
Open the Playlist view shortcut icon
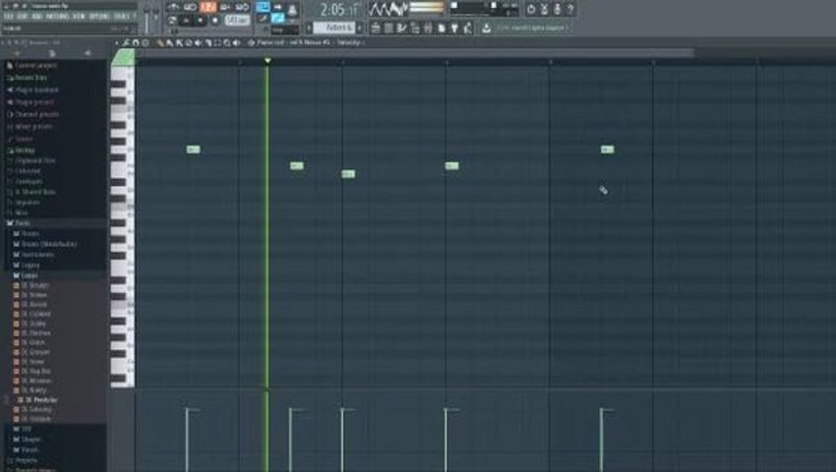pos(376,28)
